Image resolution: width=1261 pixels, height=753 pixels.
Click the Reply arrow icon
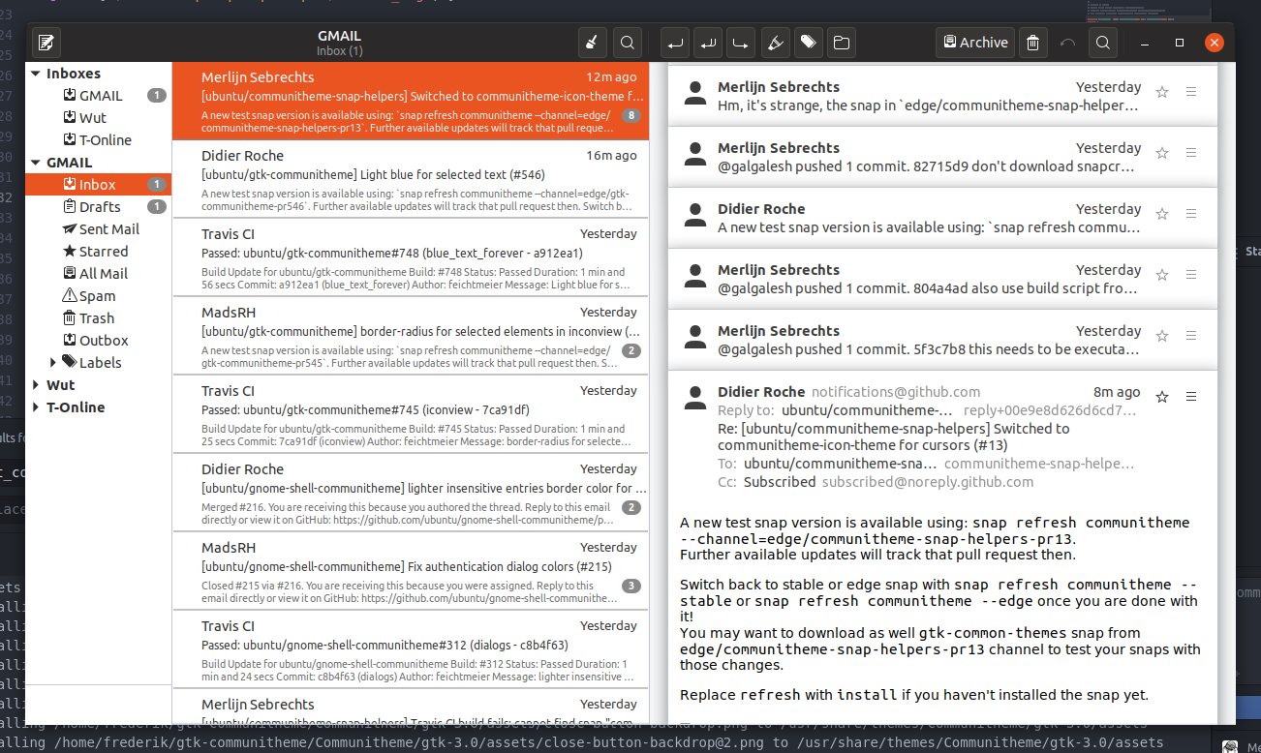(x=675, y=43)
